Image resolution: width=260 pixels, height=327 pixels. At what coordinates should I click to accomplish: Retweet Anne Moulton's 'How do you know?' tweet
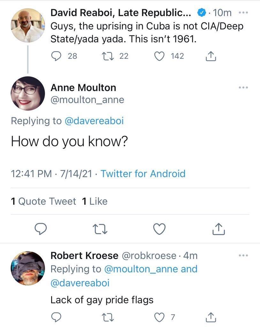point(100,229)
